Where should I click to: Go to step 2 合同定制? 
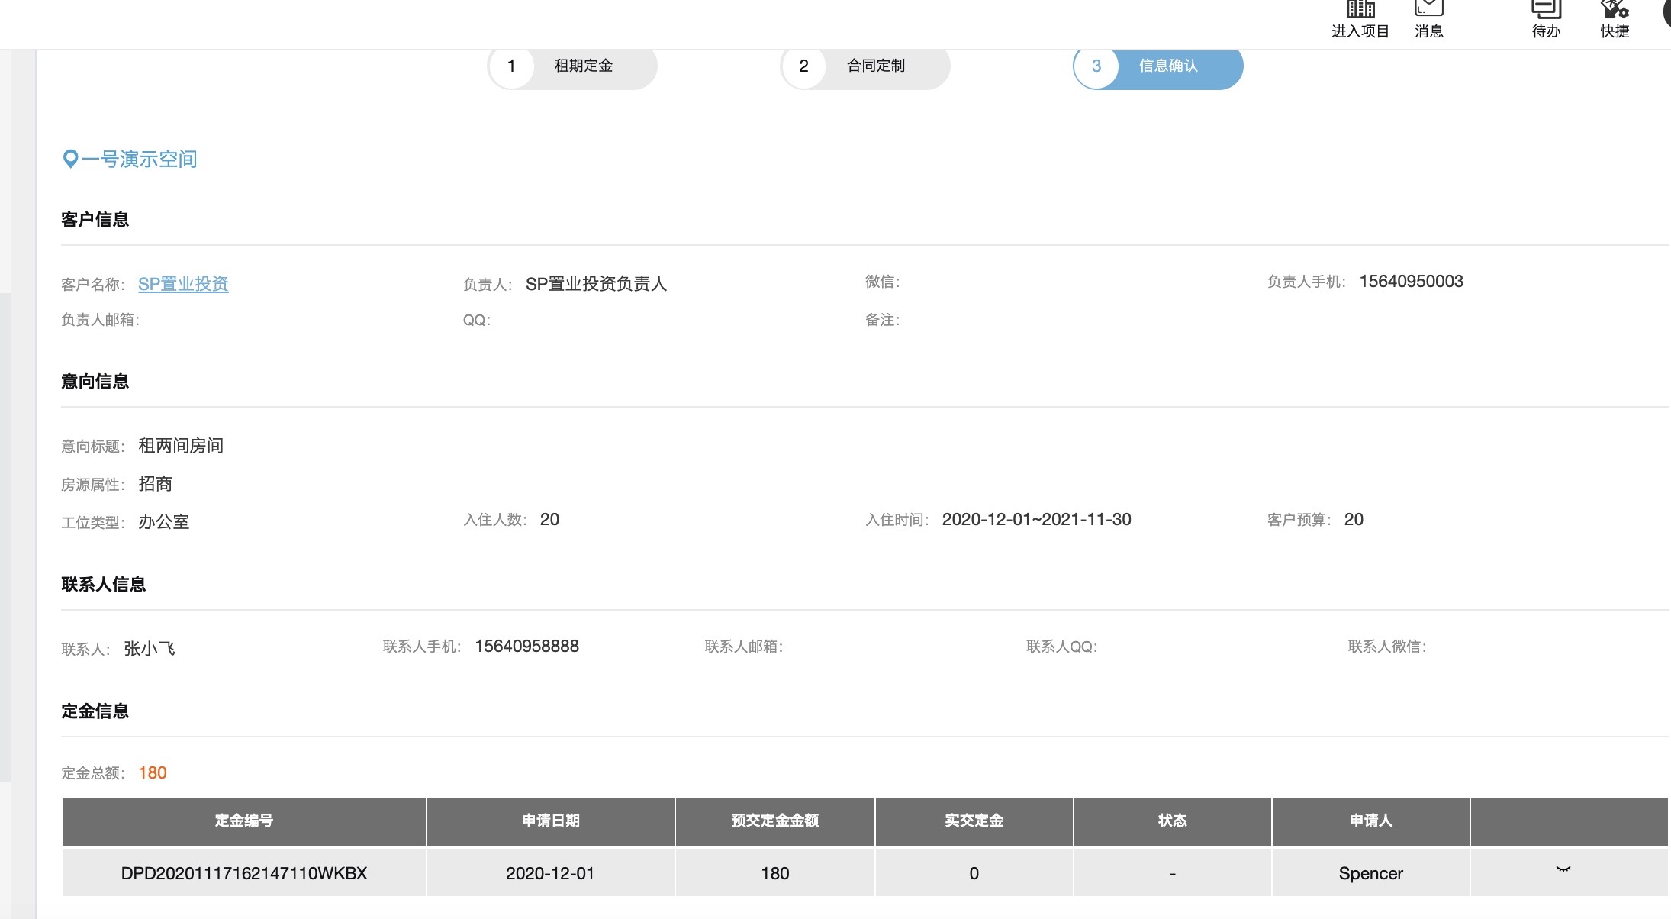coord(864,66)
